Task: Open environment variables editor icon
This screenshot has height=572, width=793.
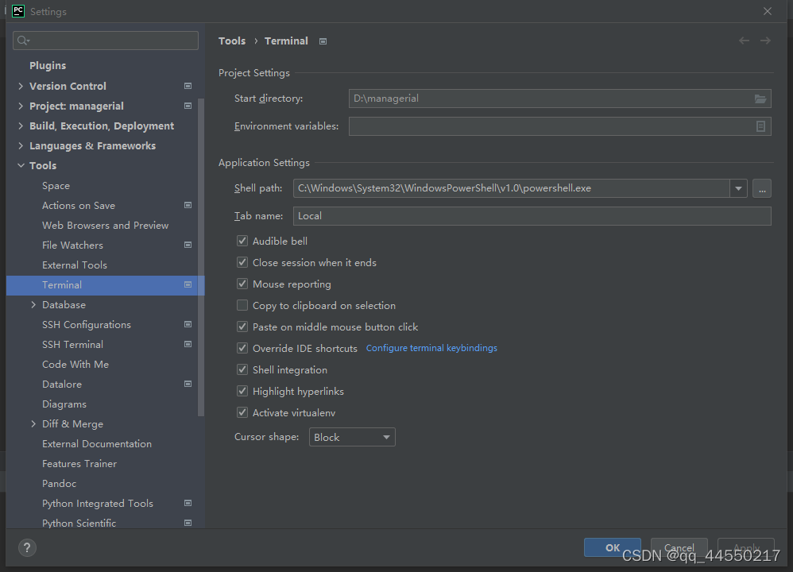Action: pos(760,126)
